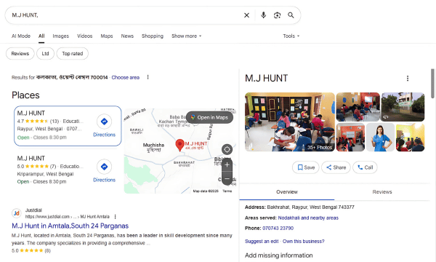Zoom out on the map
The image size is (436, 262).
pyautogui.click(x=227, y=179)
